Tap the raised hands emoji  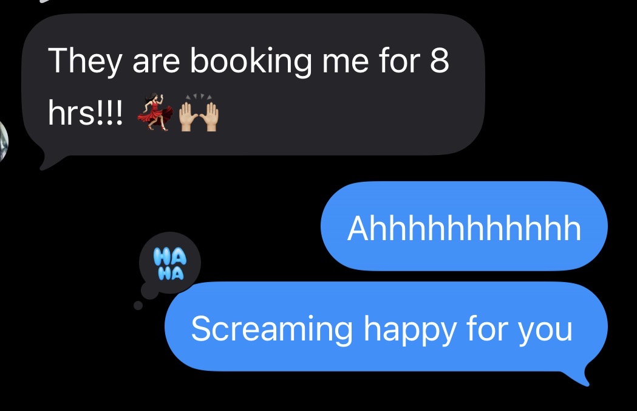tap(199, 112)
